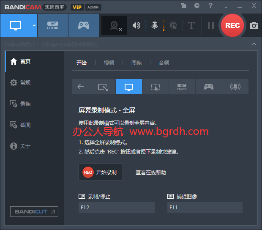Open output folder icon in title bar
The height and width of the screenshot is (230, 262).
point(183,5)
